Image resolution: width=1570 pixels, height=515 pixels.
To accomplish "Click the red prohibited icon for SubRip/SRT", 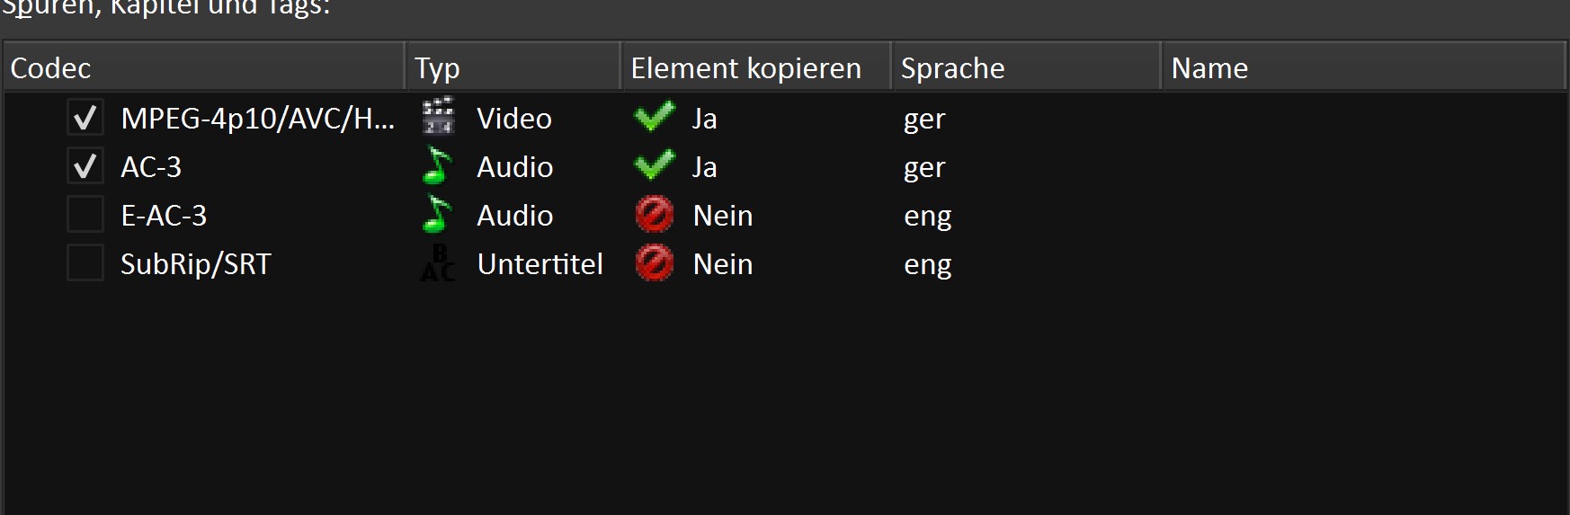I will click(654, 263).
